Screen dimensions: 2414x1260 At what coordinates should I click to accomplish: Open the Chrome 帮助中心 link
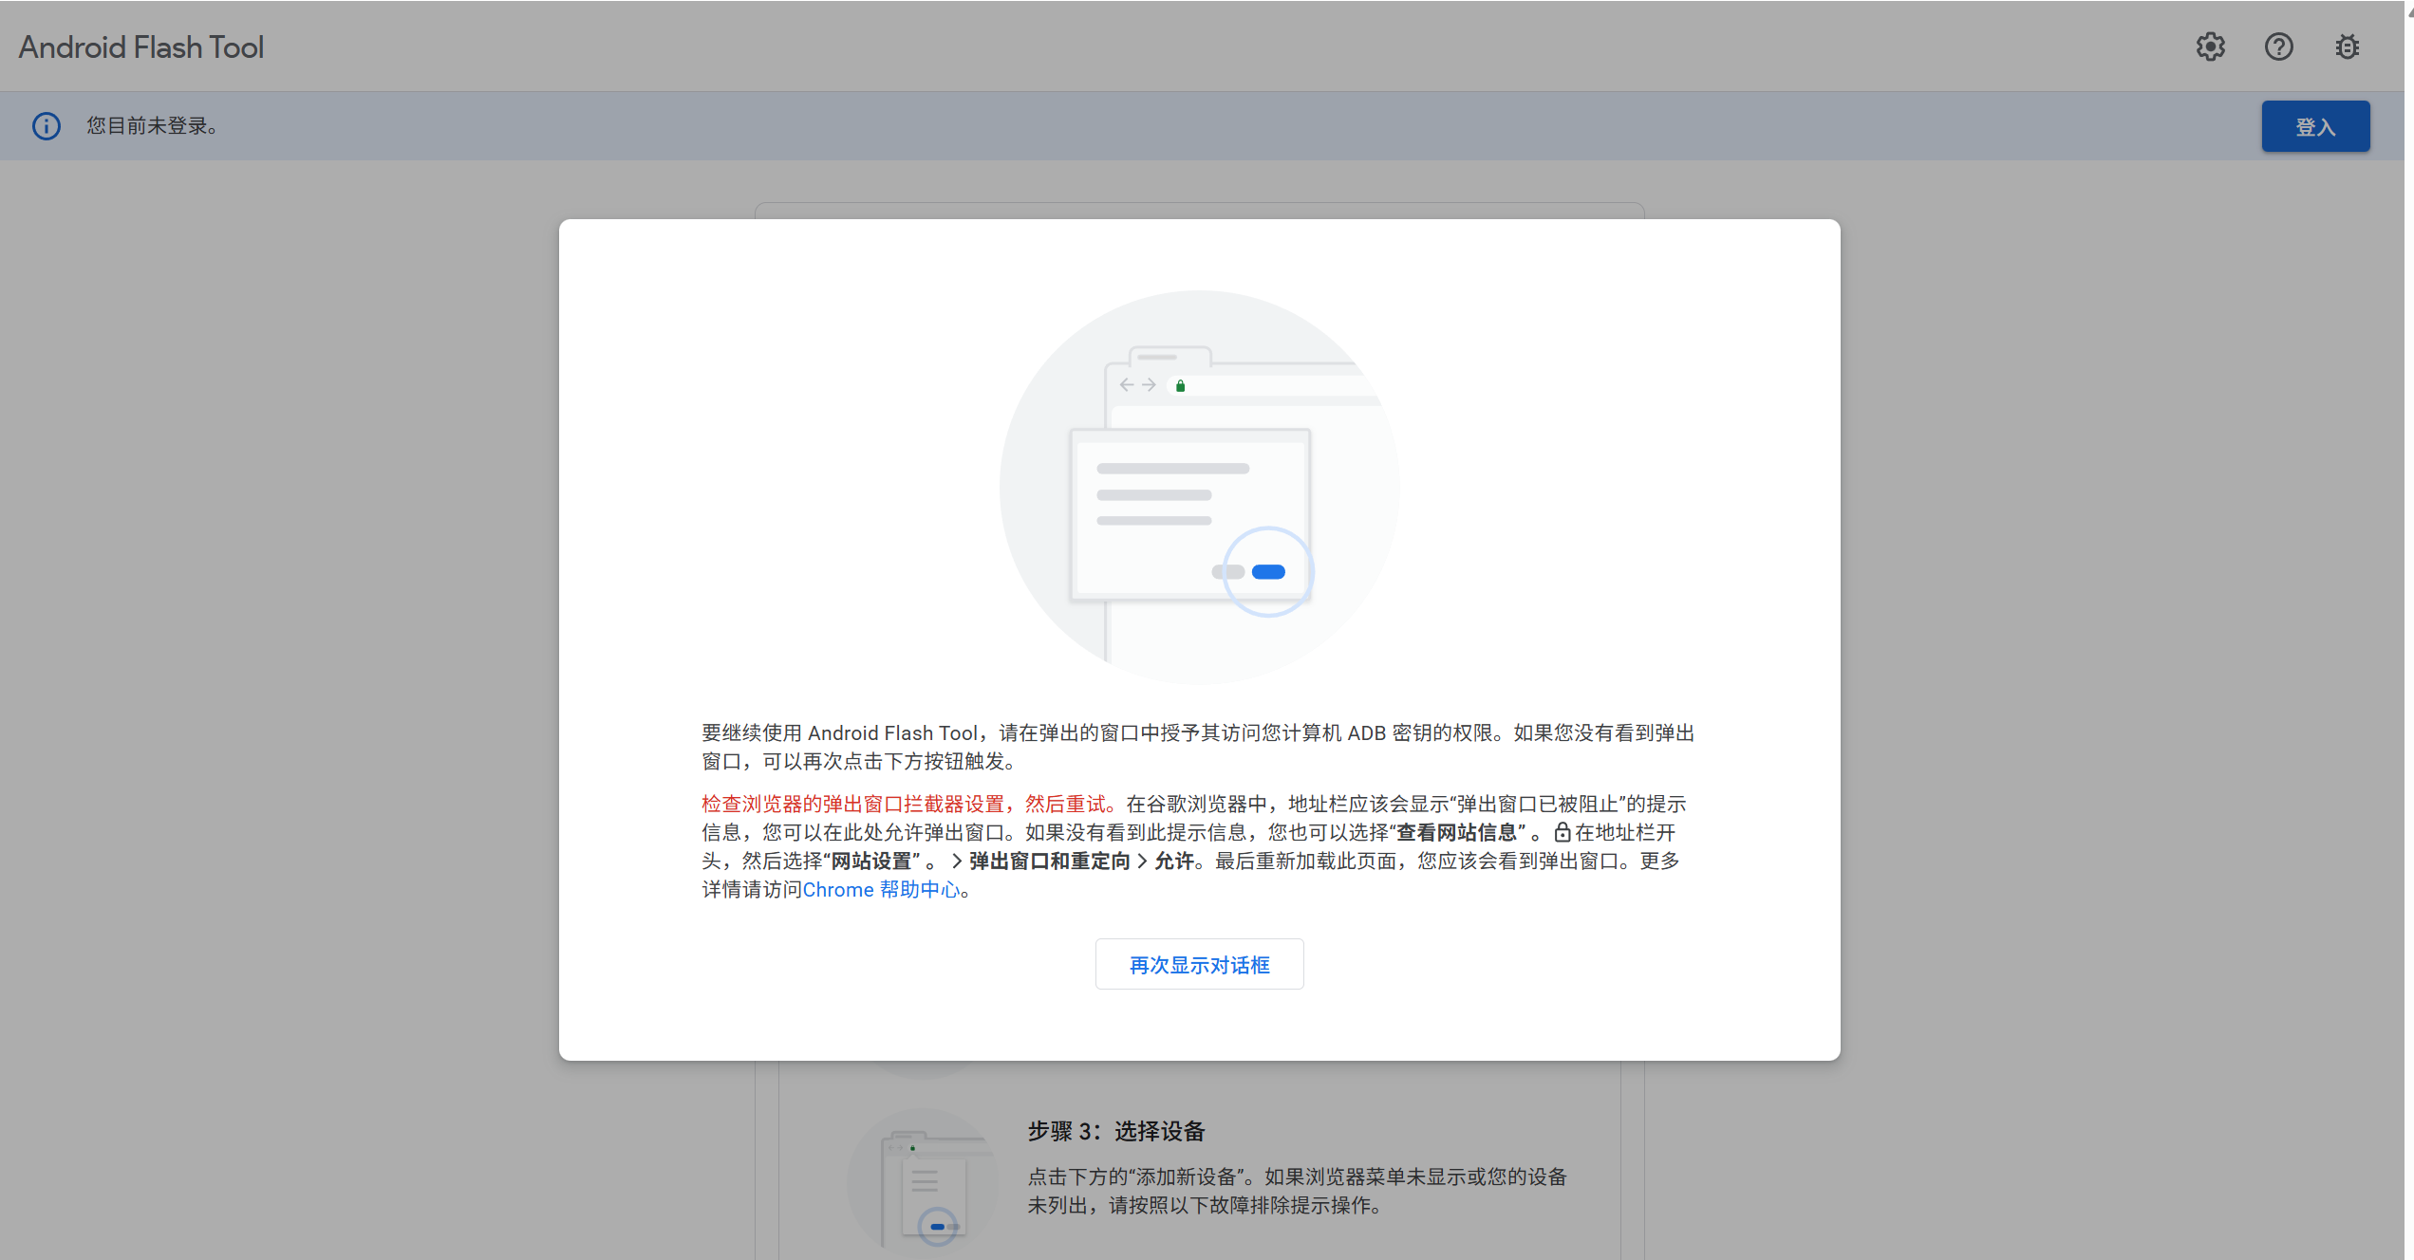tap(881, 889)
